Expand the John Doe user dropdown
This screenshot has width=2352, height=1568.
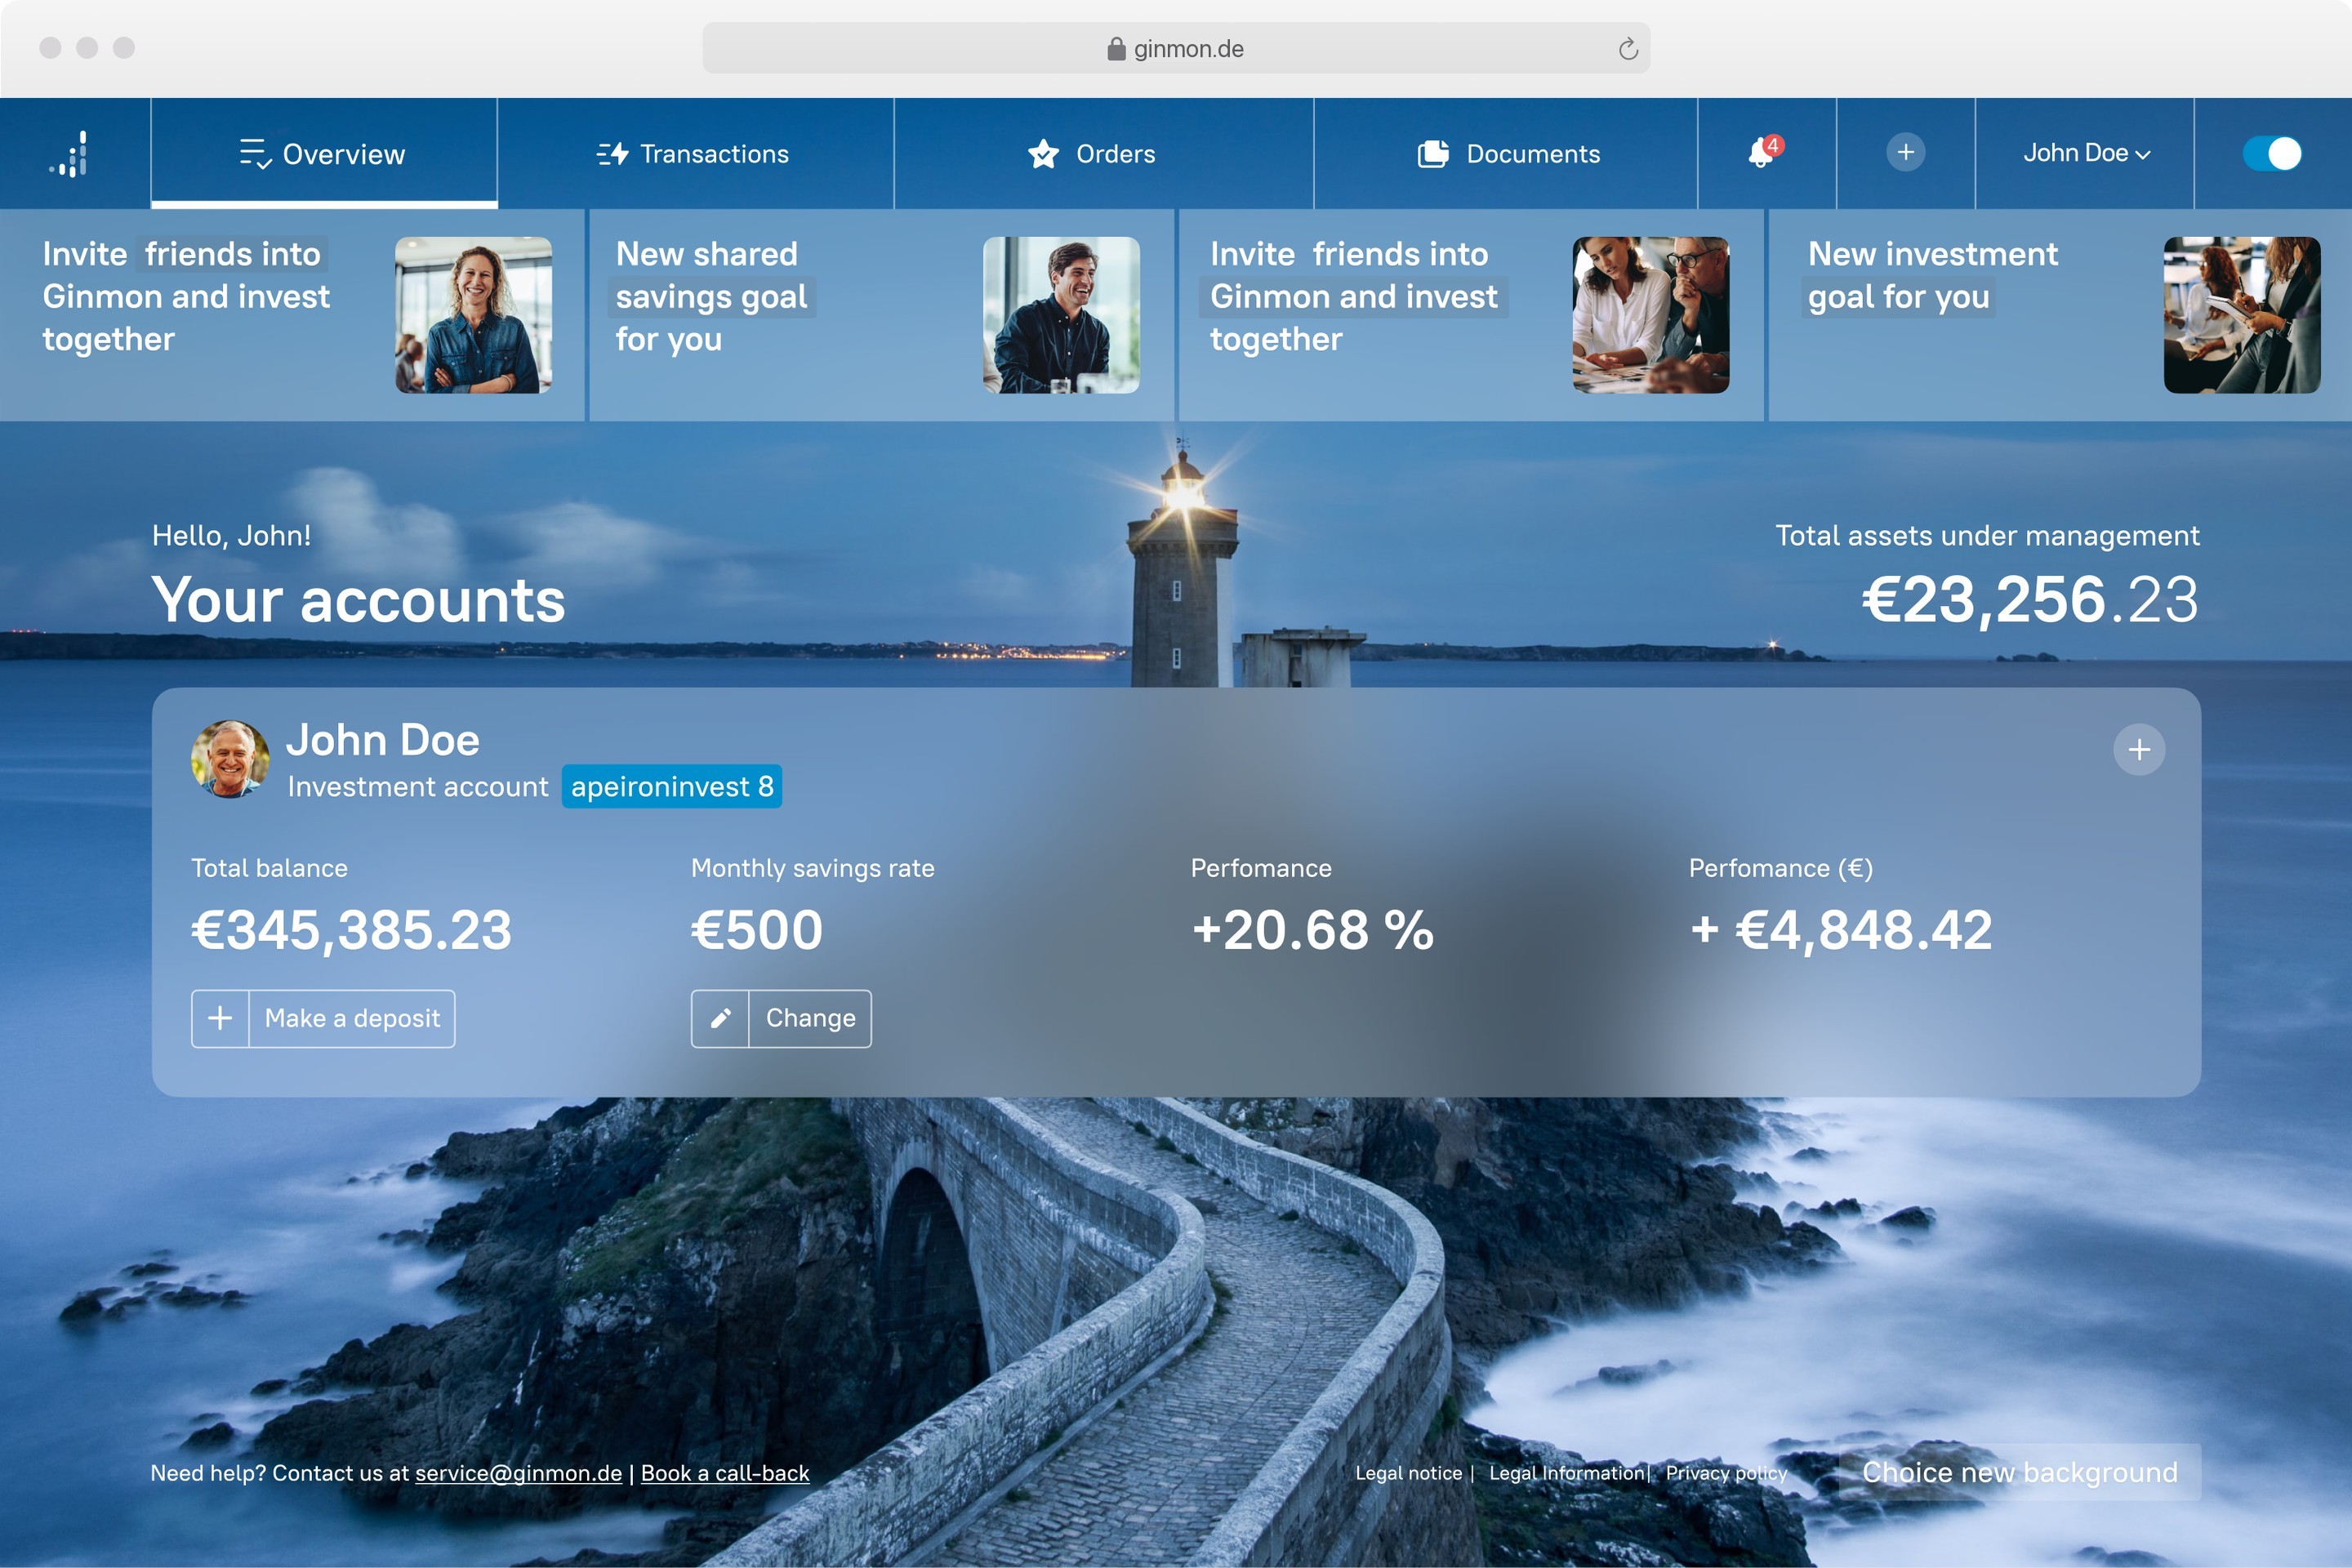tap(2086, 154)
